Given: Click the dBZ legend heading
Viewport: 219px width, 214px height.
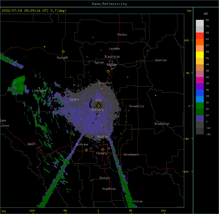Looking at the screenshot, I should [x=206, y=13].
